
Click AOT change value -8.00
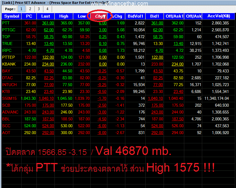point(102,133)
